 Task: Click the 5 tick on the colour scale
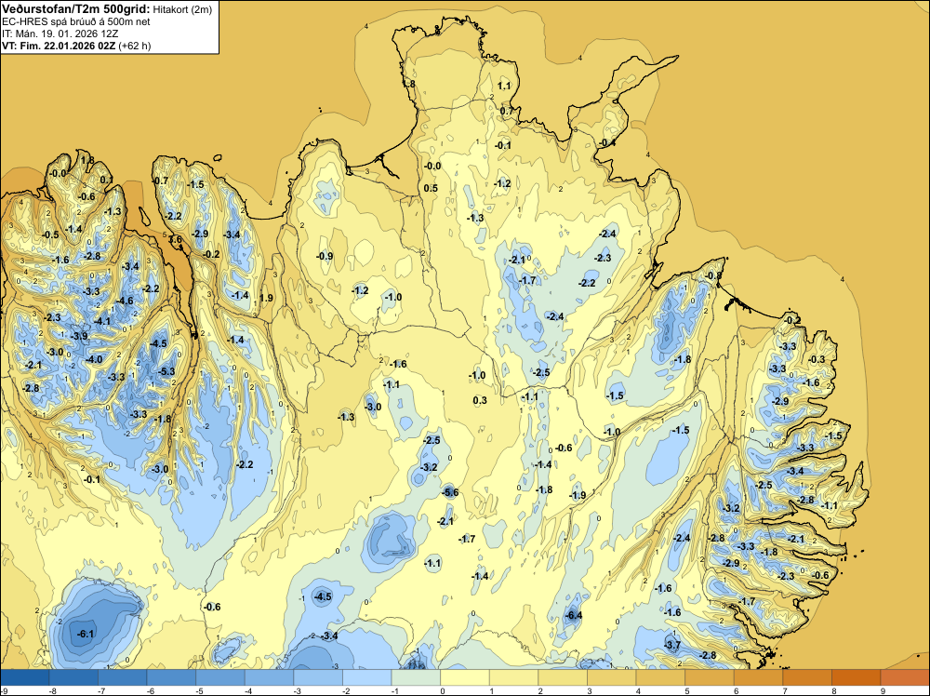[686, 690]
